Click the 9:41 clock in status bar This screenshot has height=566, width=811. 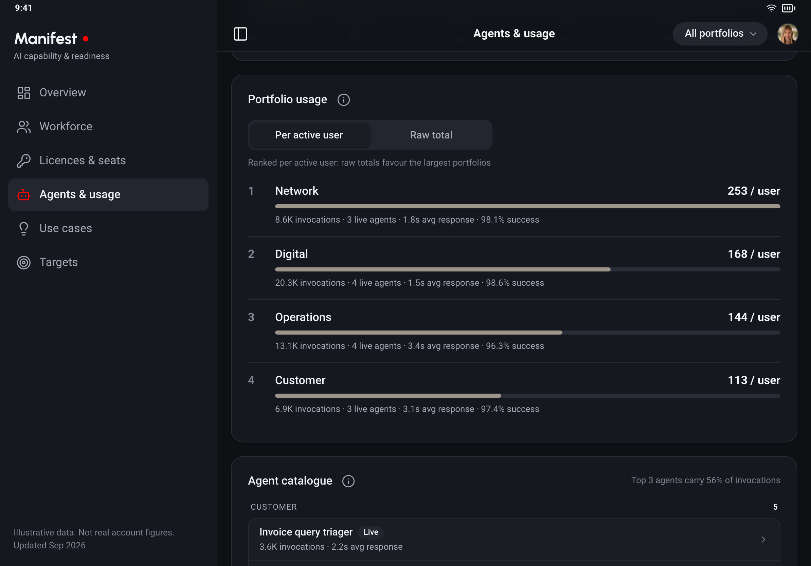23,8
